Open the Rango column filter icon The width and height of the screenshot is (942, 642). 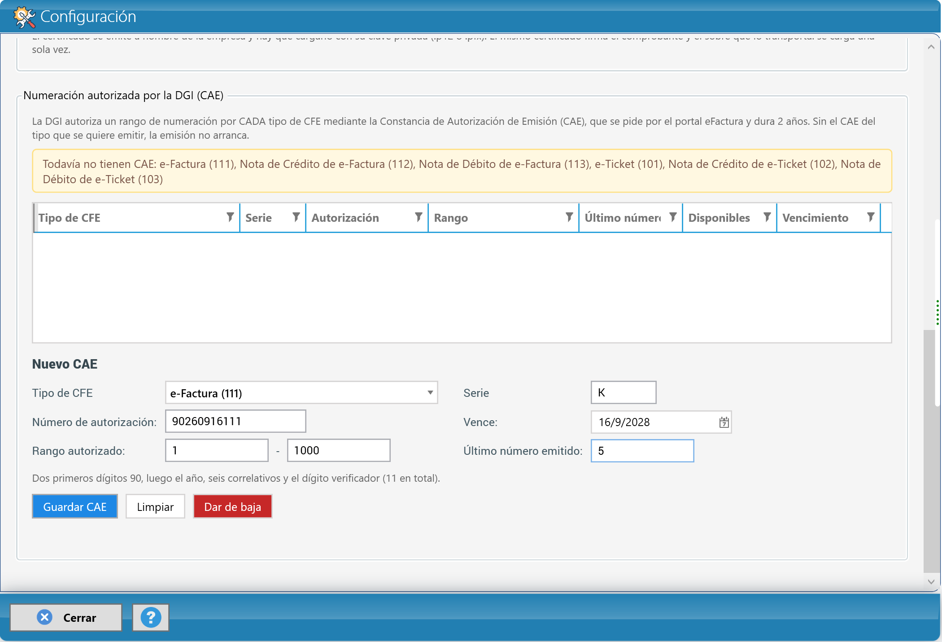click(569, 217)
